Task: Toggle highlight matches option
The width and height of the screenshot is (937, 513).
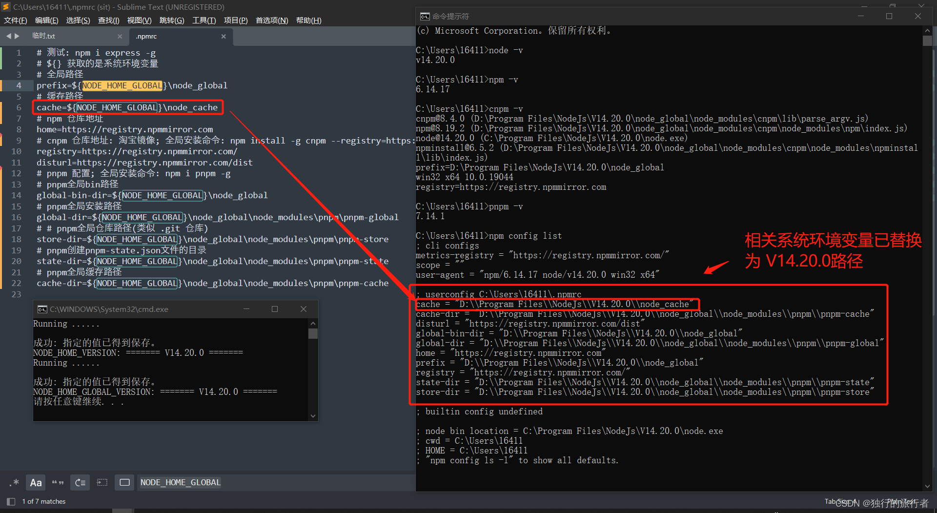Action: tap(124, 482)
